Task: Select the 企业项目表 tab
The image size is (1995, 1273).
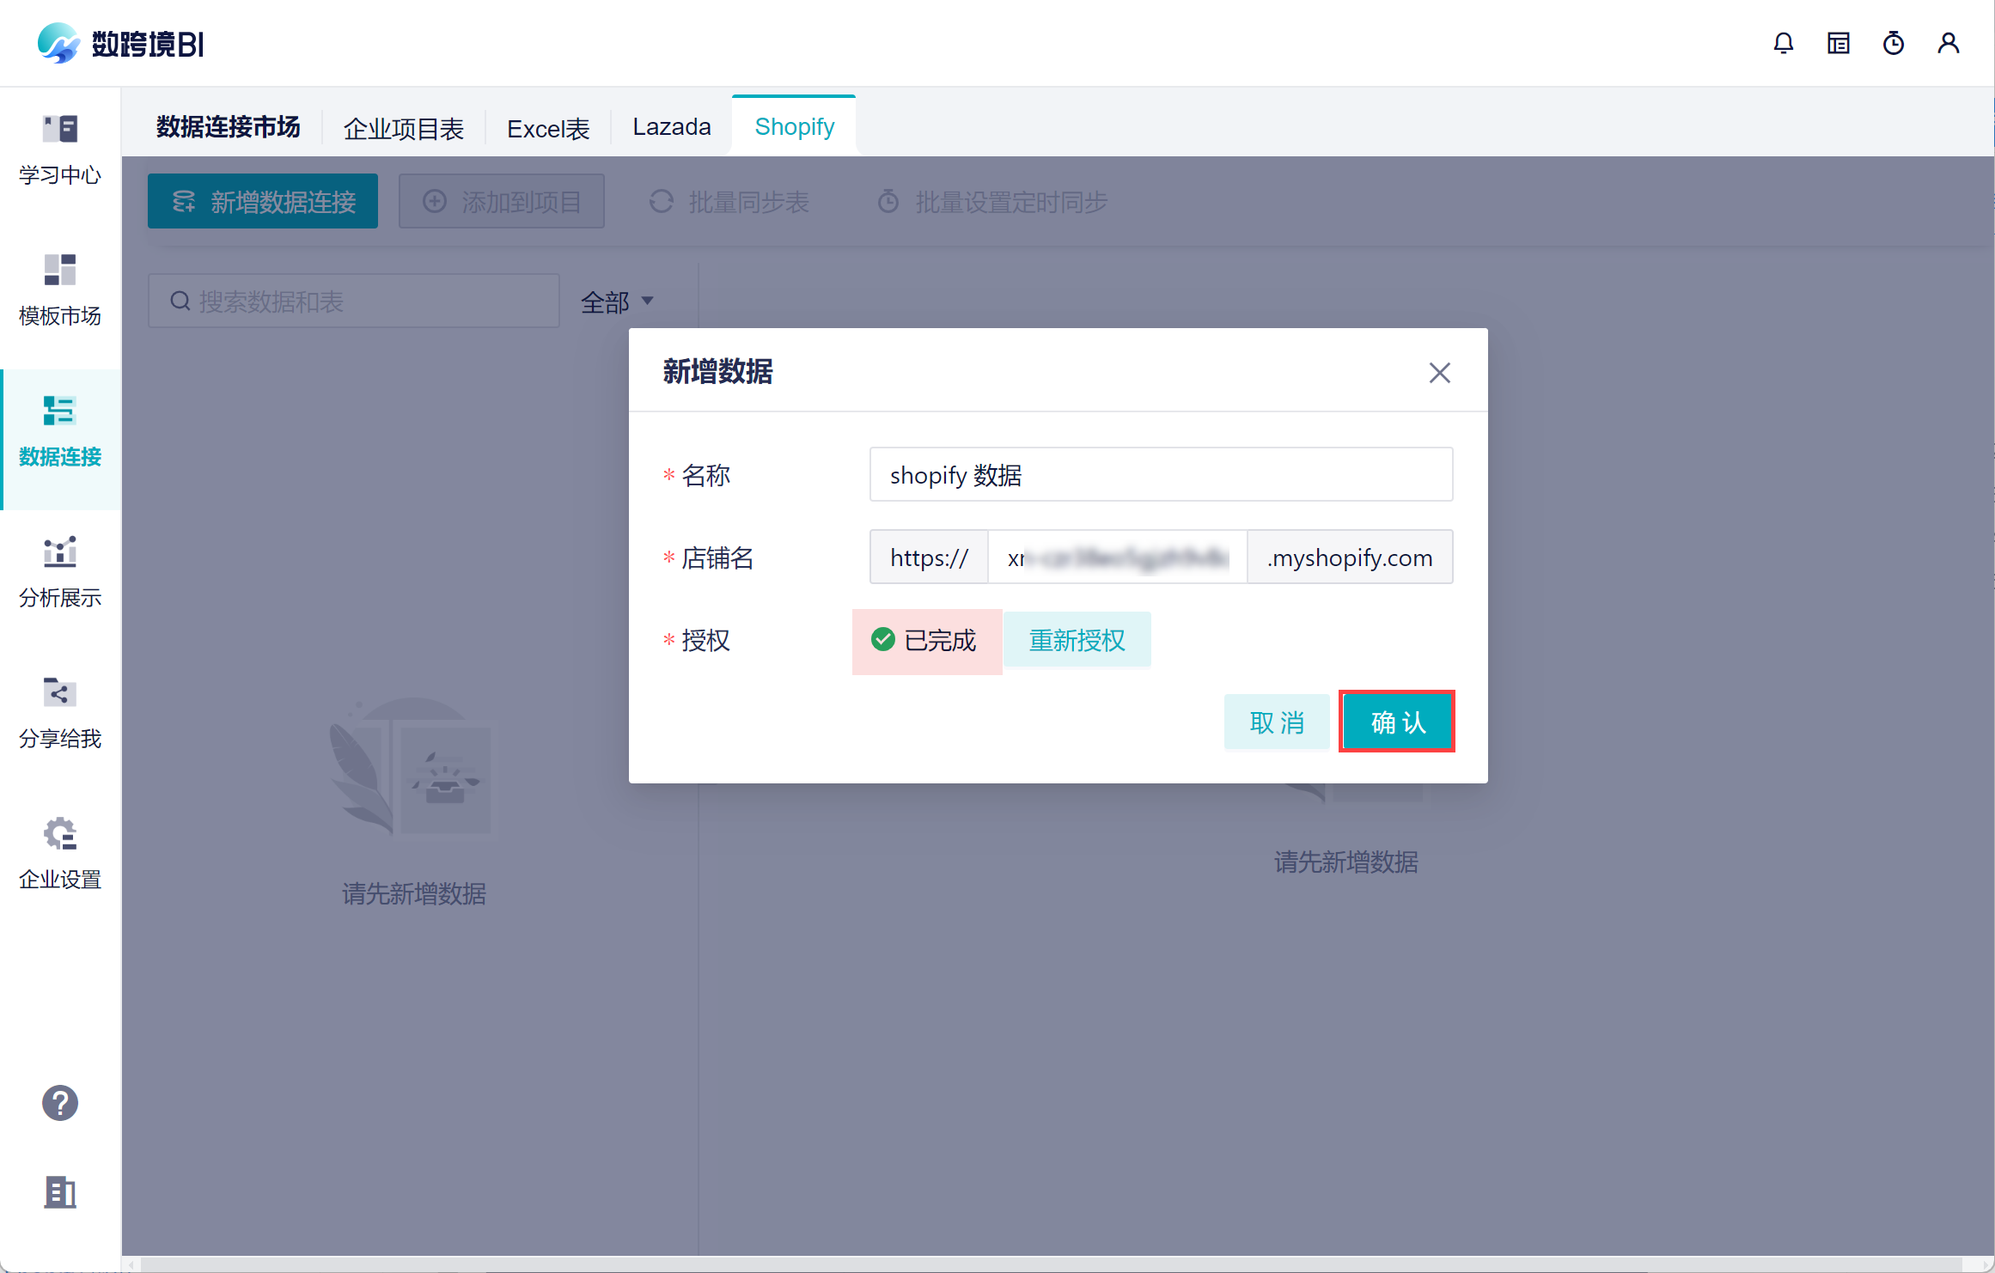Action: pyautogui.click(x=403, y=129)
